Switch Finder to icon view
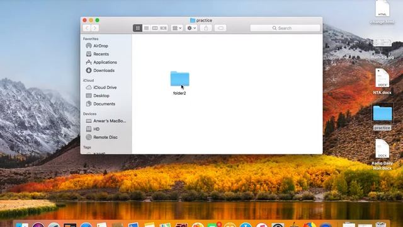Viewport: 403px width, 227px height. (x=137, y=28)
